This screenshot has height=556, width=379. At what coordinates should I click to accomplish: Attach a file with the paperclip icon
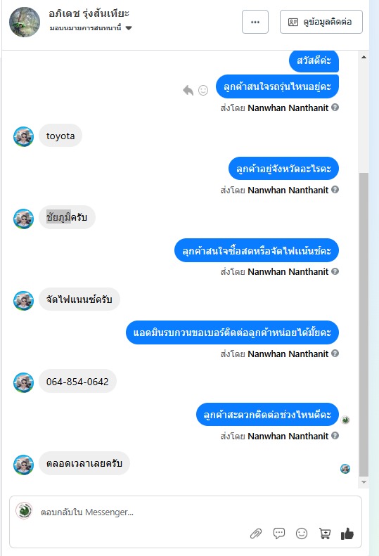pos(256,534)
